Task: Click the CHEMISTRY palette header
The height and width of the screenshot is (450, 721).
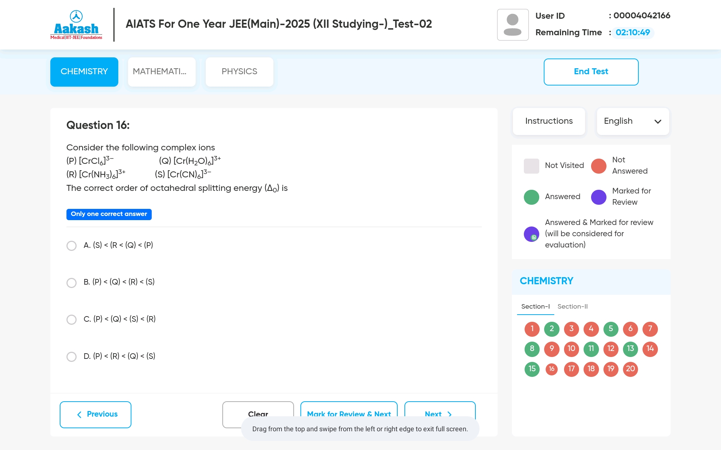Action: pos(546,281)
